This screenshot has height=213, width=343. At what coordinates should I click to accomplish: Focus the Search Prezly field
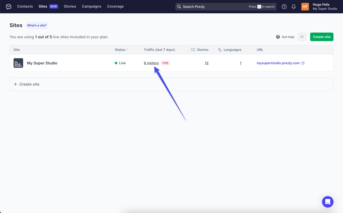click(x=226, y=7)
